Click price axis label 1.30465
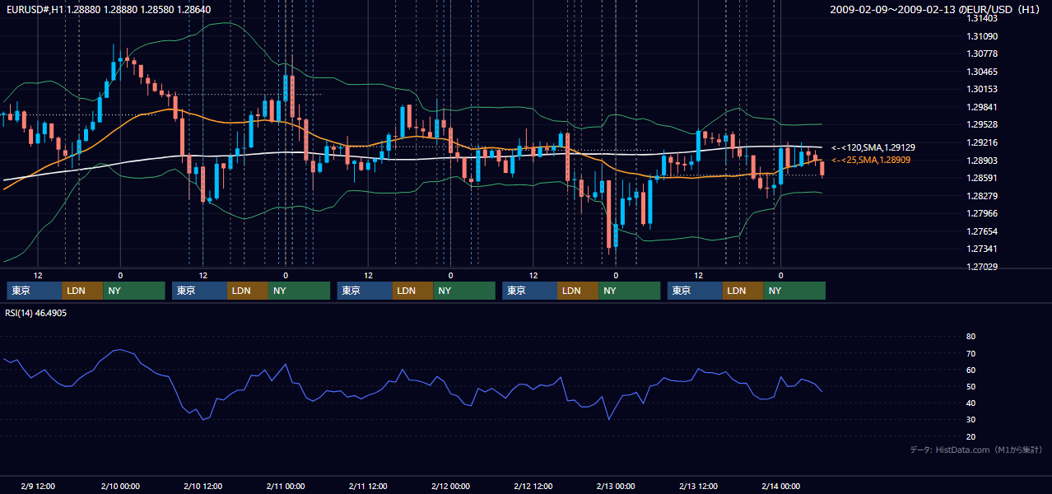The height and width of the screenshot is (494, 1052). click(x=982, y=72)
